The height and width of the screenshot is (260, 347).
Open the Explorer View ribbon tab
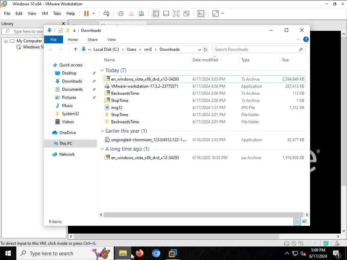click(x=111, y=40)
